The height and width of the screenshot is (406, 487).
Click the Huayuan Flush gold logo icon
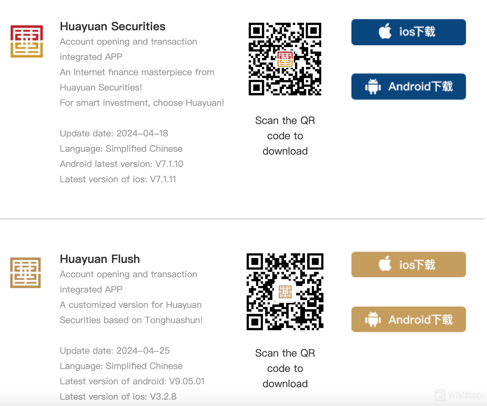[25, 272]
